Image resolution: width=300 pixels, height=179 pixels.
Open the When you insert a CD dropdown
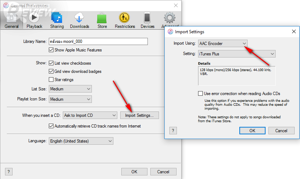(x=90, y=115)
